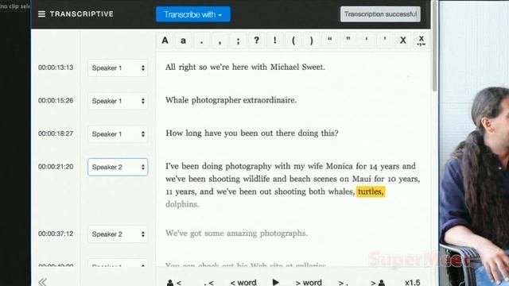The height and width of the screenshot is (286, 509).
Task: Click timecode 00:00:21:20
Action: (56, 167)
